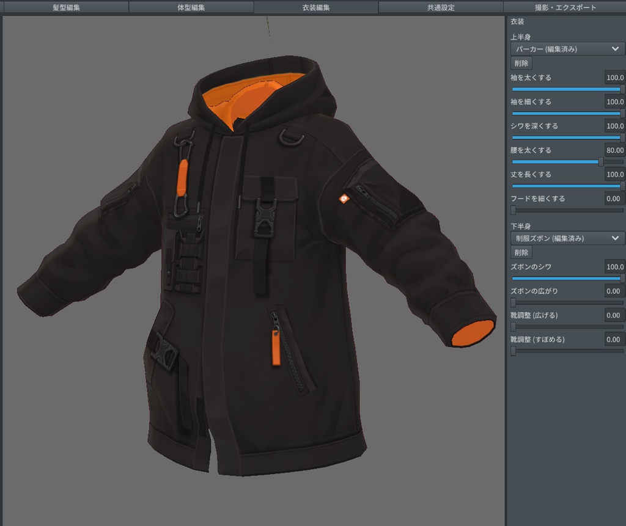This screenshot has width=626, height=526.
Task: Click the フードを細くする slider handle
Action: 512,210
